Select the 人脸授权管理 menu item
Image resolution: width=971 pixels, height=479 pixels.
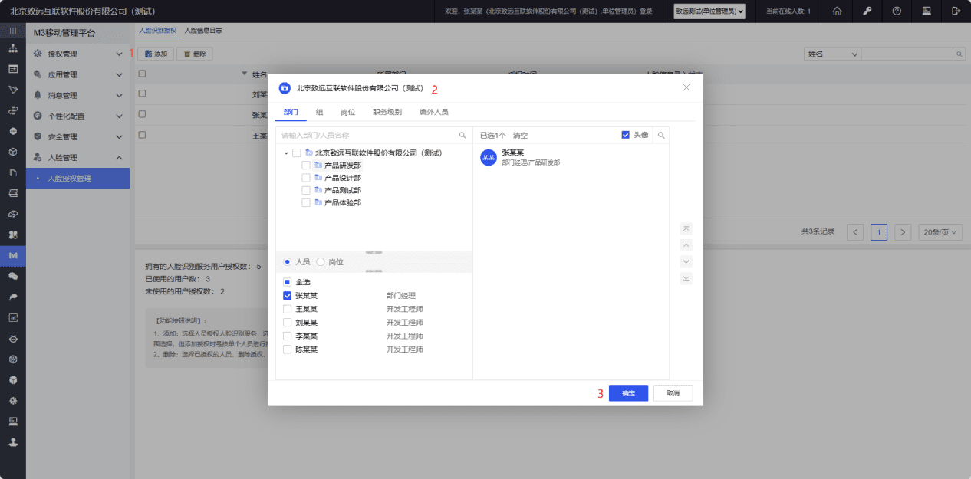[77, 179]
